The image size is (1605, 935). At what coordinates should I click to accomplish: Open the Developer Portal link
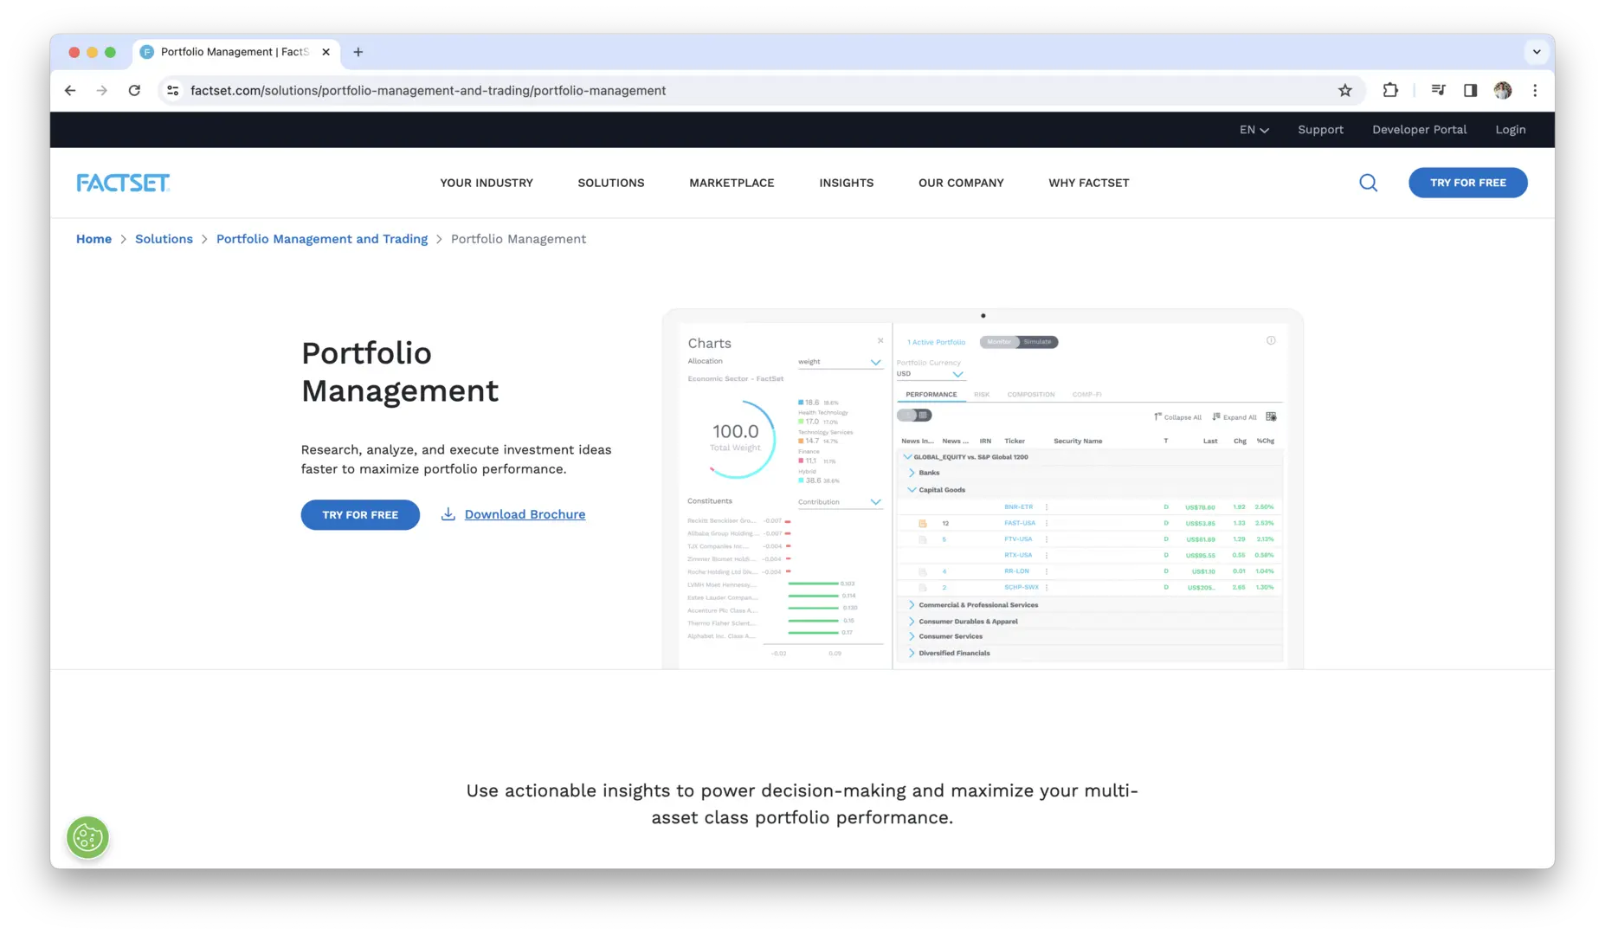(1419, 130)
